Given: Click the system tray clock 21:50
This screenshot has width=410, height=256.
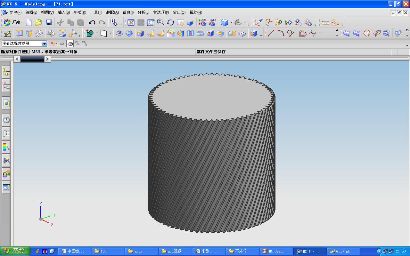Looking at the screenshot, I should pos(401,251).
